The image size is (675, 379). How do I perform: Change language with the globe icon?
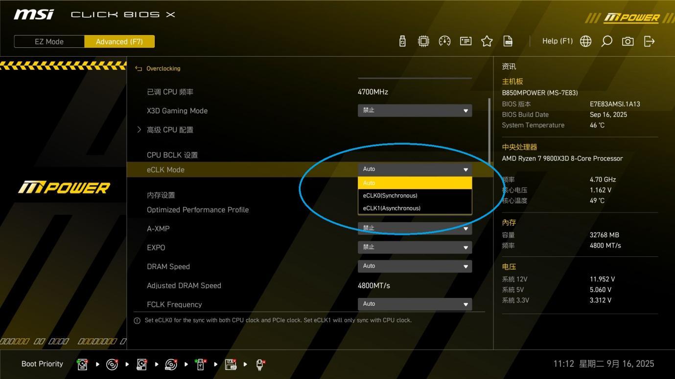pyautogui.click(x=585, y=41)
